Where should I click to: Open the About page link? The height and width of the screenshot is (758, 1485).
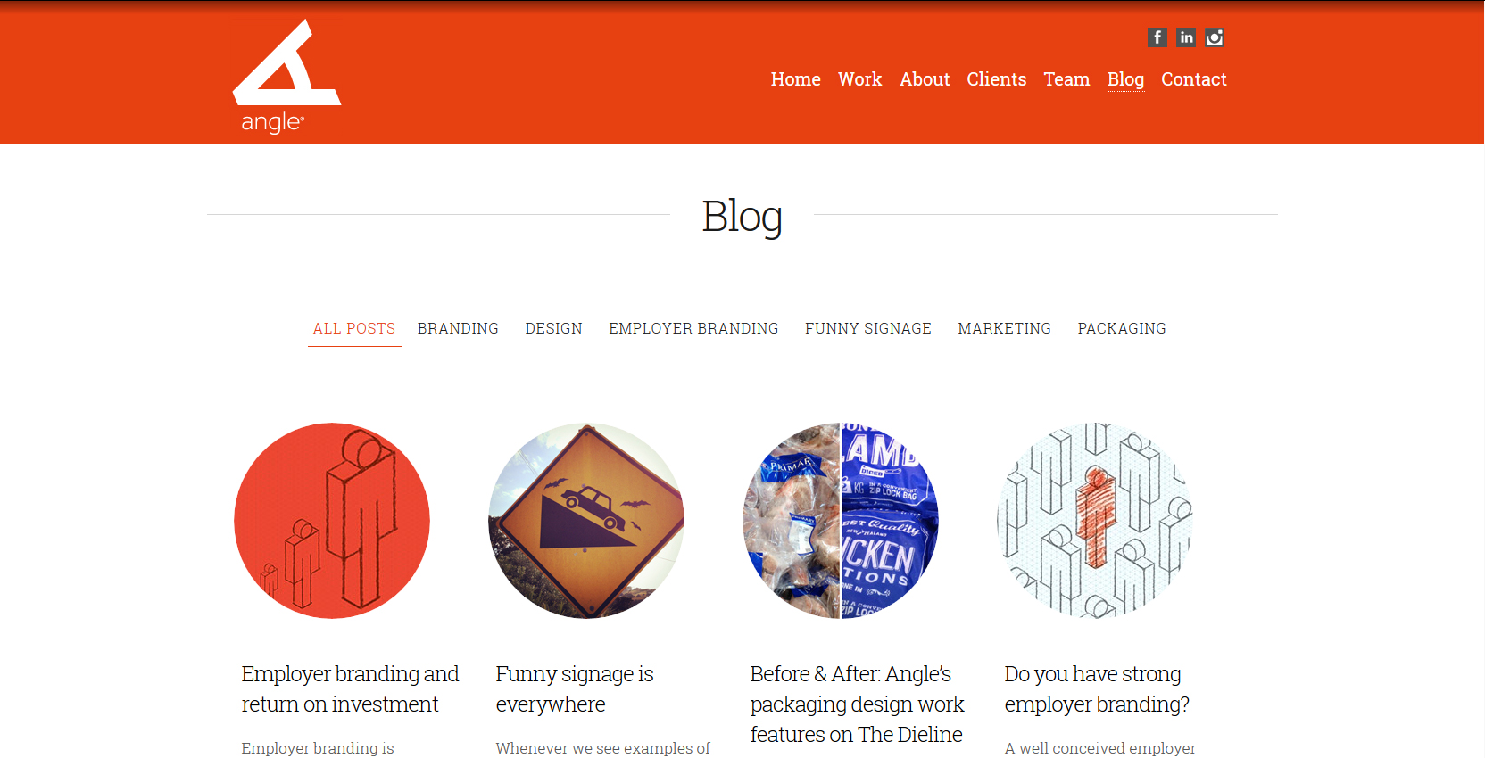[x=925, y=79]
